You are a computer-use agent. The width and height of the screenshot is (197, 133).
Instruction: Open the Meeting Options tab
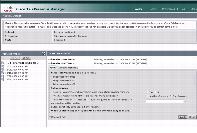point(68,68)
